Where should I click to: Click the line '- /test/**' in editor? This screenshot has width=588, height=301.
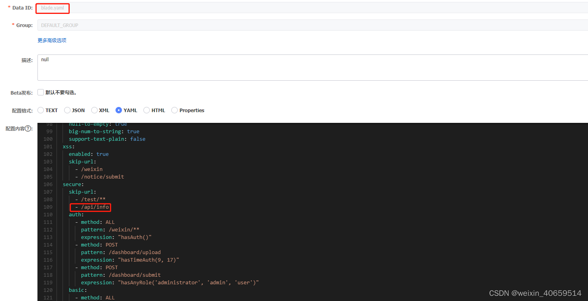click(90, 199)
